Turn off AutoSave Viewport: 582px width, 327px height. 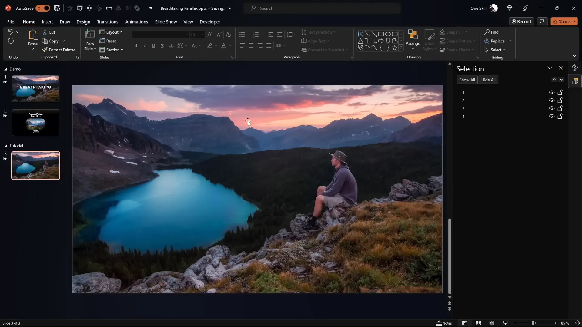coord(43,8)
